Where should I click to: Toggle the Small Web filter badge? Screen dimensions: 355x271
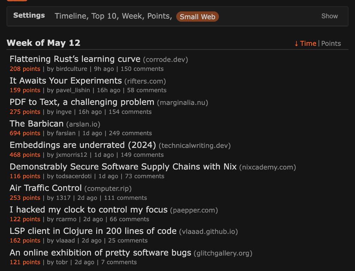[x=197, y=17]
